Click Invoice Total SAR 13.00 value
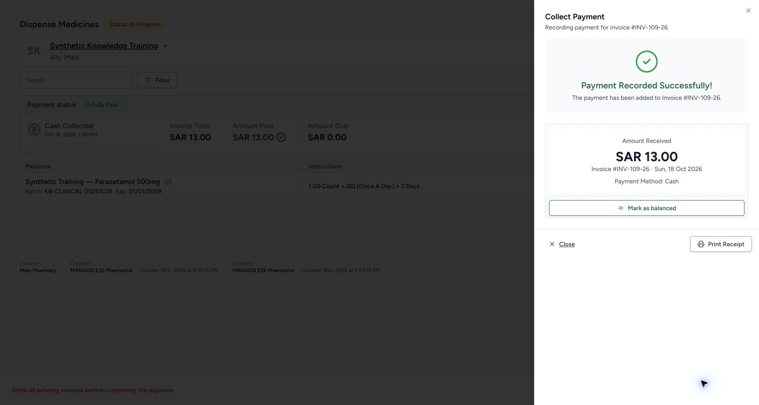759x405 pixels. (190, 137)
